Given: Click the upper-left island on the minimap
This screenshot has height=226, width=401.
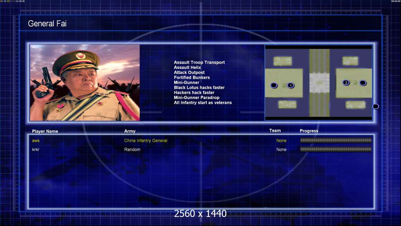Looking at the screenshot, I should pos(283,61).
